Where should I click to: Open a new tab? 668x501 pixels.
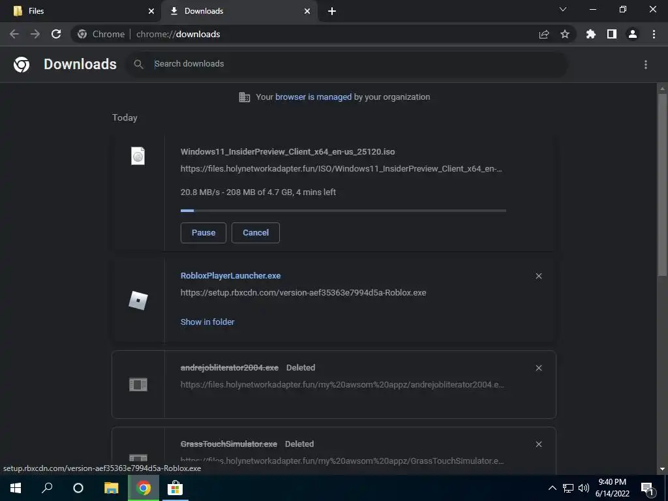(332, 11)
